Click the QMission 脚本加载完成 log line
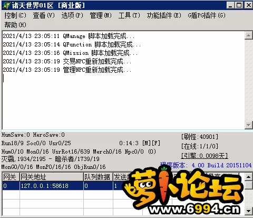The height and width of the screenshot is (218, 253). (x=70, y=53)
